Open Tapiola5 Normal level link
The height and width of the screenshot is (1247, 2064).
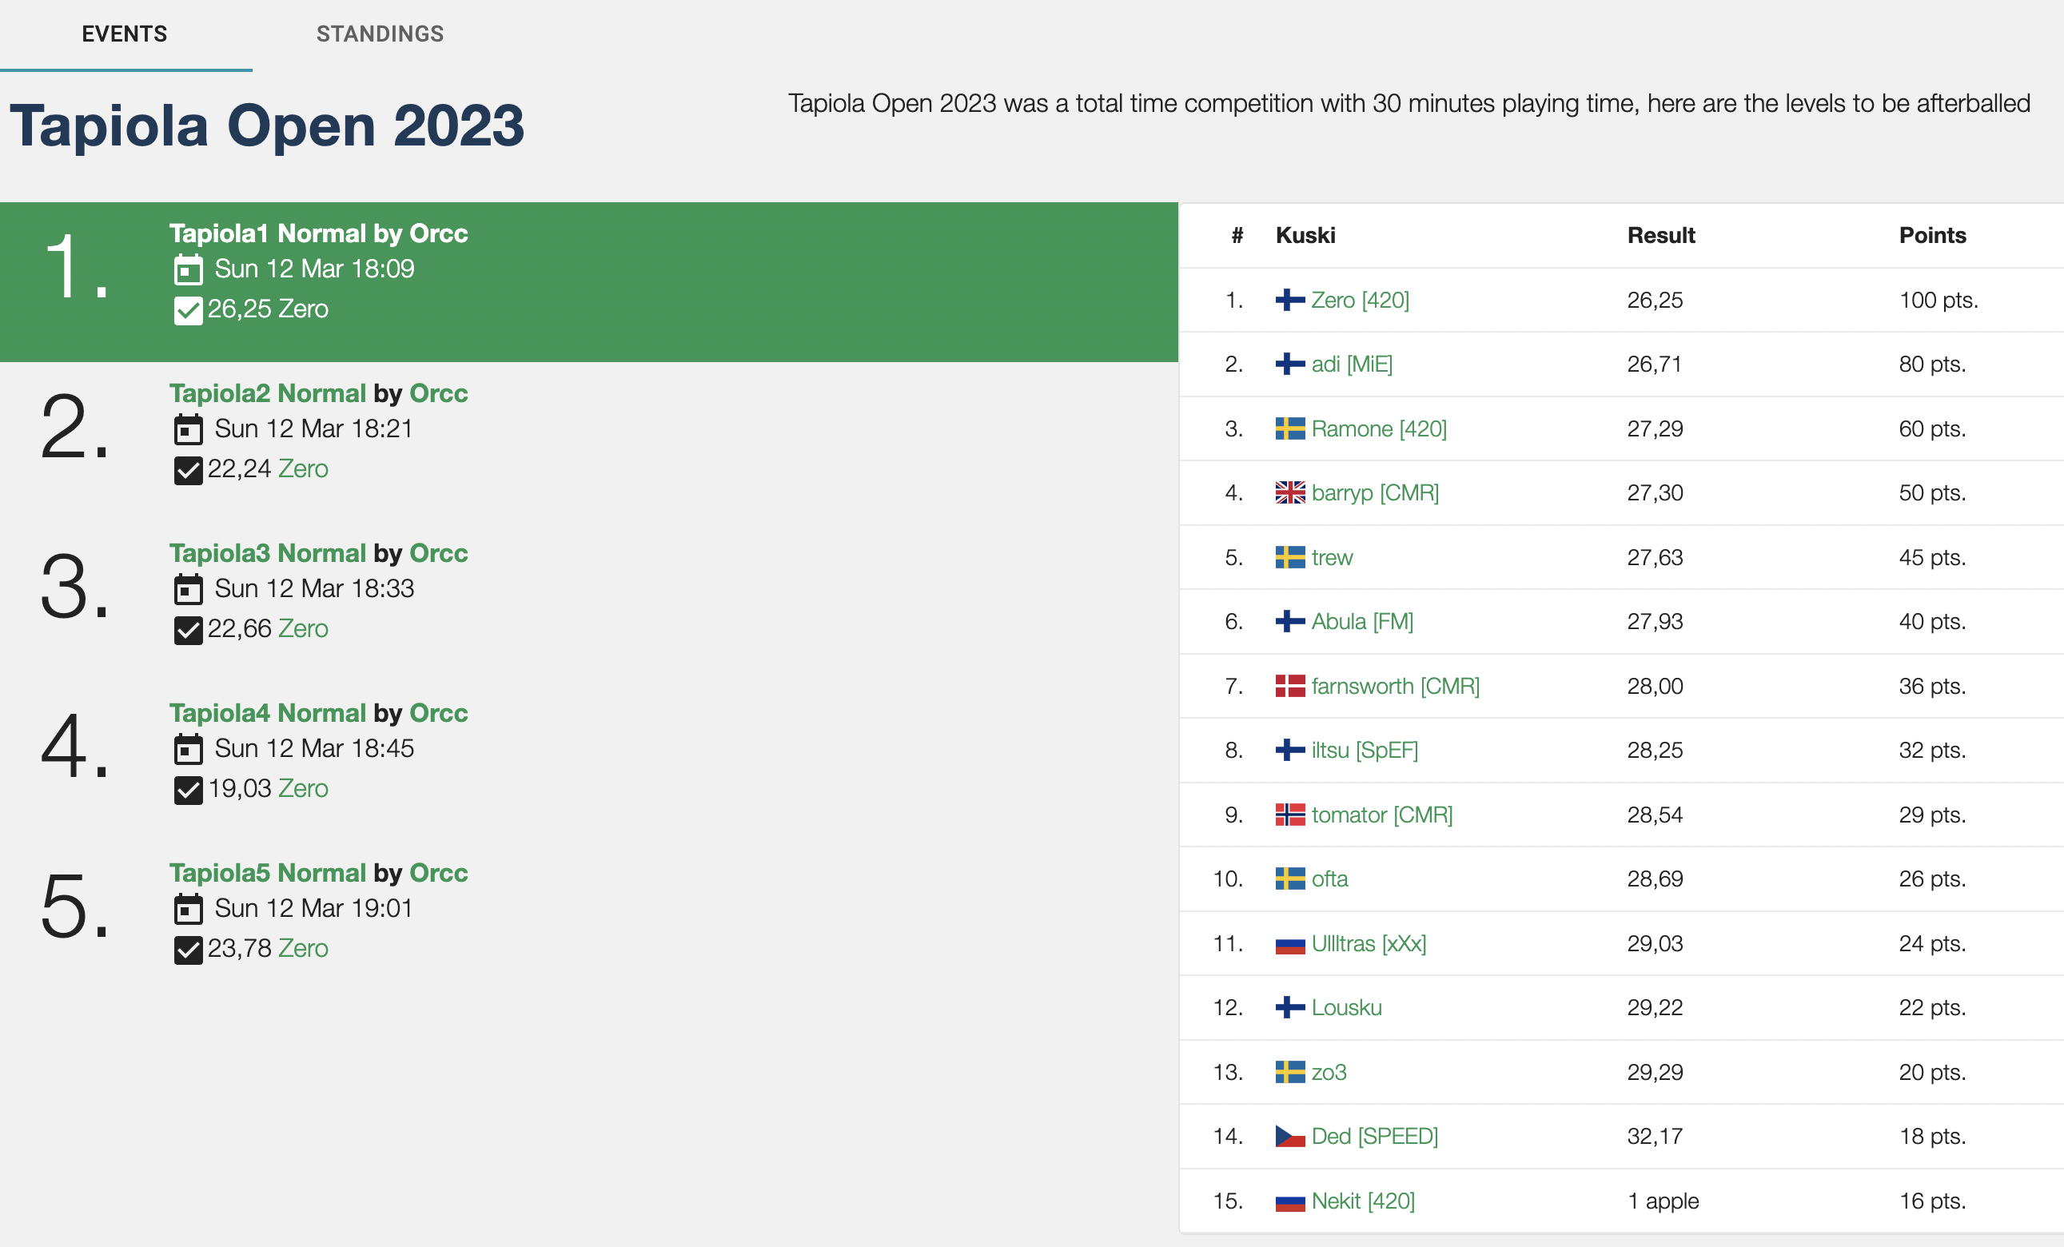267,874
